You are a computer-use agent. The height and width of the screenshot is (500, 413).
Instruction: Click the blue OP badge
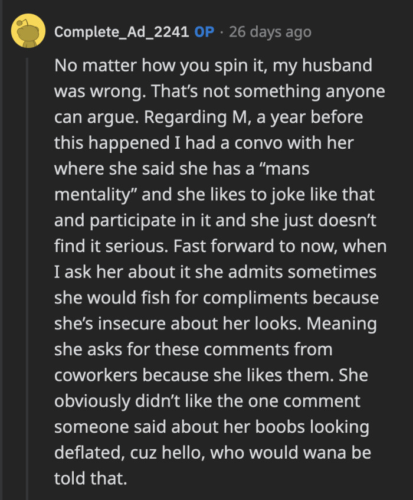204,31
